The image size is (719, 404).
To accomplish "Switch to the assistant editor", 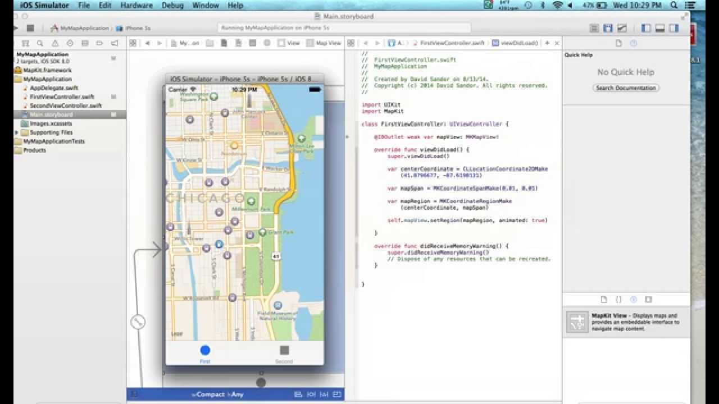I will coord(608,28).
